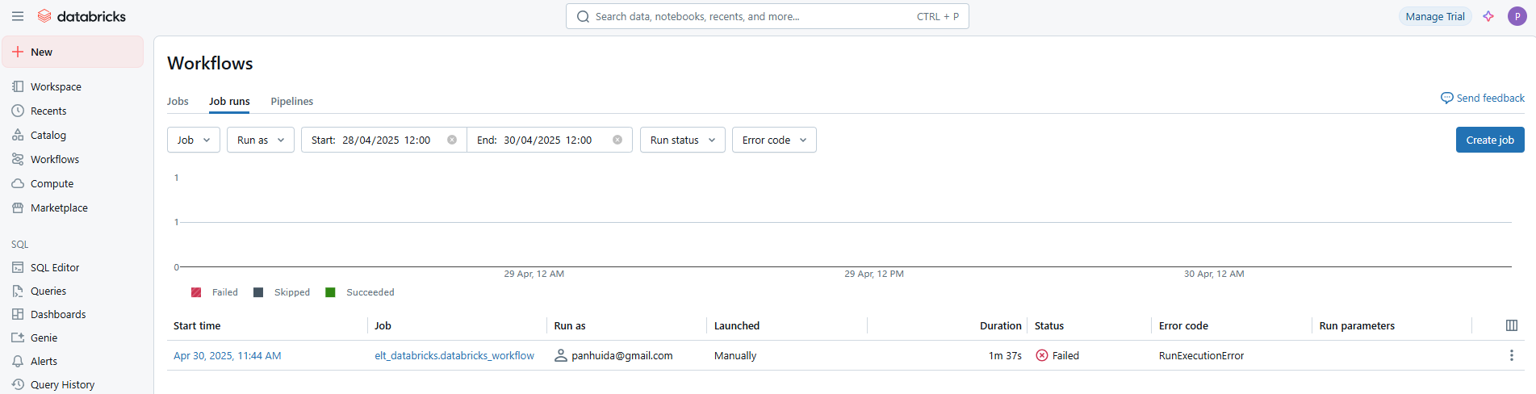Click the RunExecutionError error code
The width and height of the screenshot is (1536, 394).
(x=1201, y=355)
